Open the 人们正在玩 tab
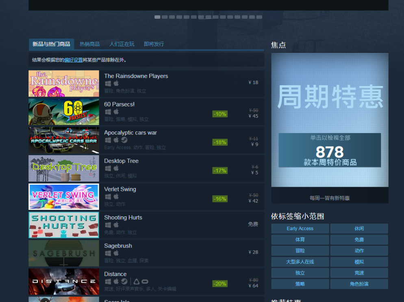Image resolution: width=404 pixels, height=302 pixels. tap(122, 44)
